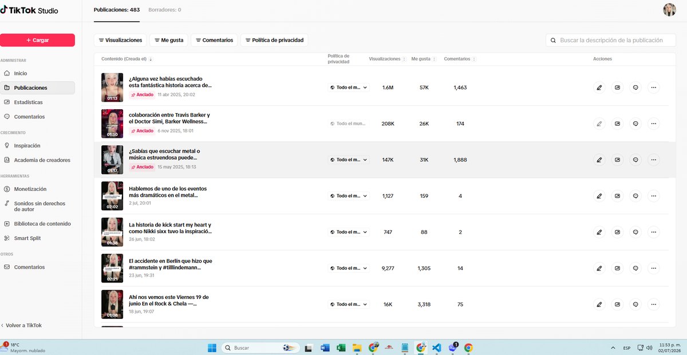This screenshot has width=687, height=355.
Task: Edit the '¿Sabías que escuchar metal' post
Action: click(599, 160)
